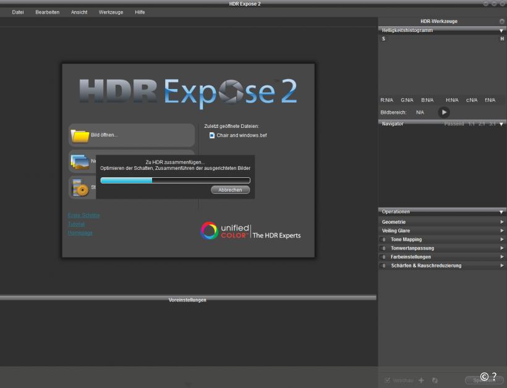This screenshot has height=388, width=507.
Task: Click the plus icon next to Vorschau
Action: click(x=421, y=380)
